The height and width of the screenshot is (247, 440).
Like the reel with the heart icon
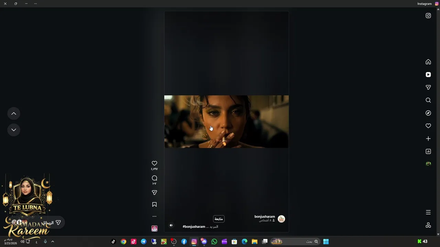[x=154, y=163]
